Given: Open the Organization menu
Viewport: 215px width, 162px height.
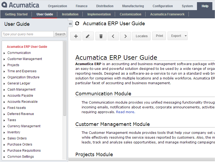Looking at the screenshot, I should tap(58, 6).
